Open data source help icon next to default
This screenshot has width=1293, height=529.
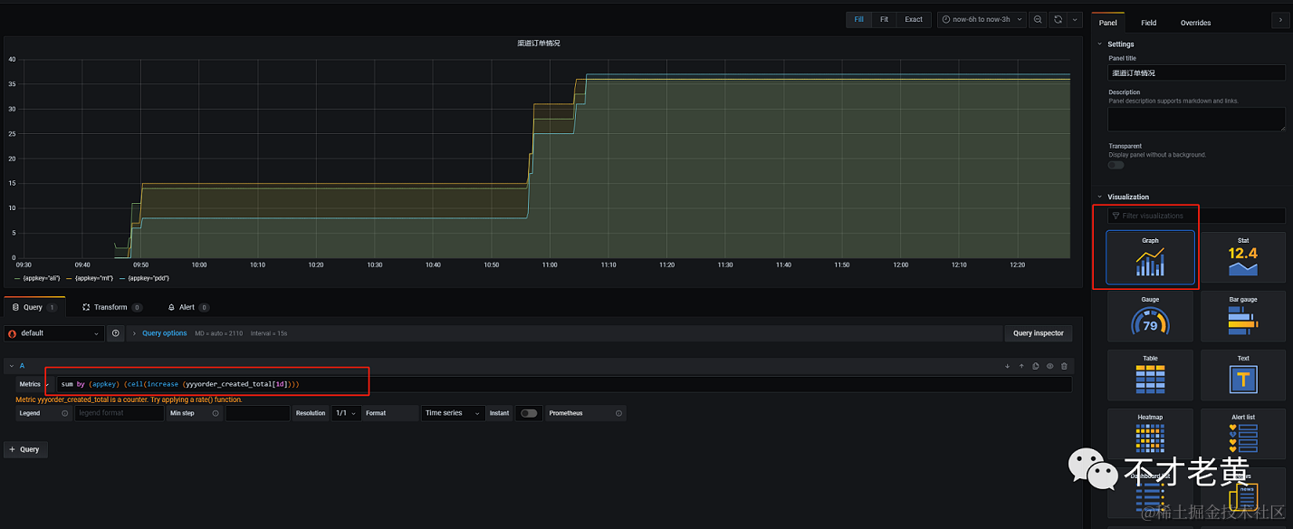pyautogui.click(x=116, y=333)
